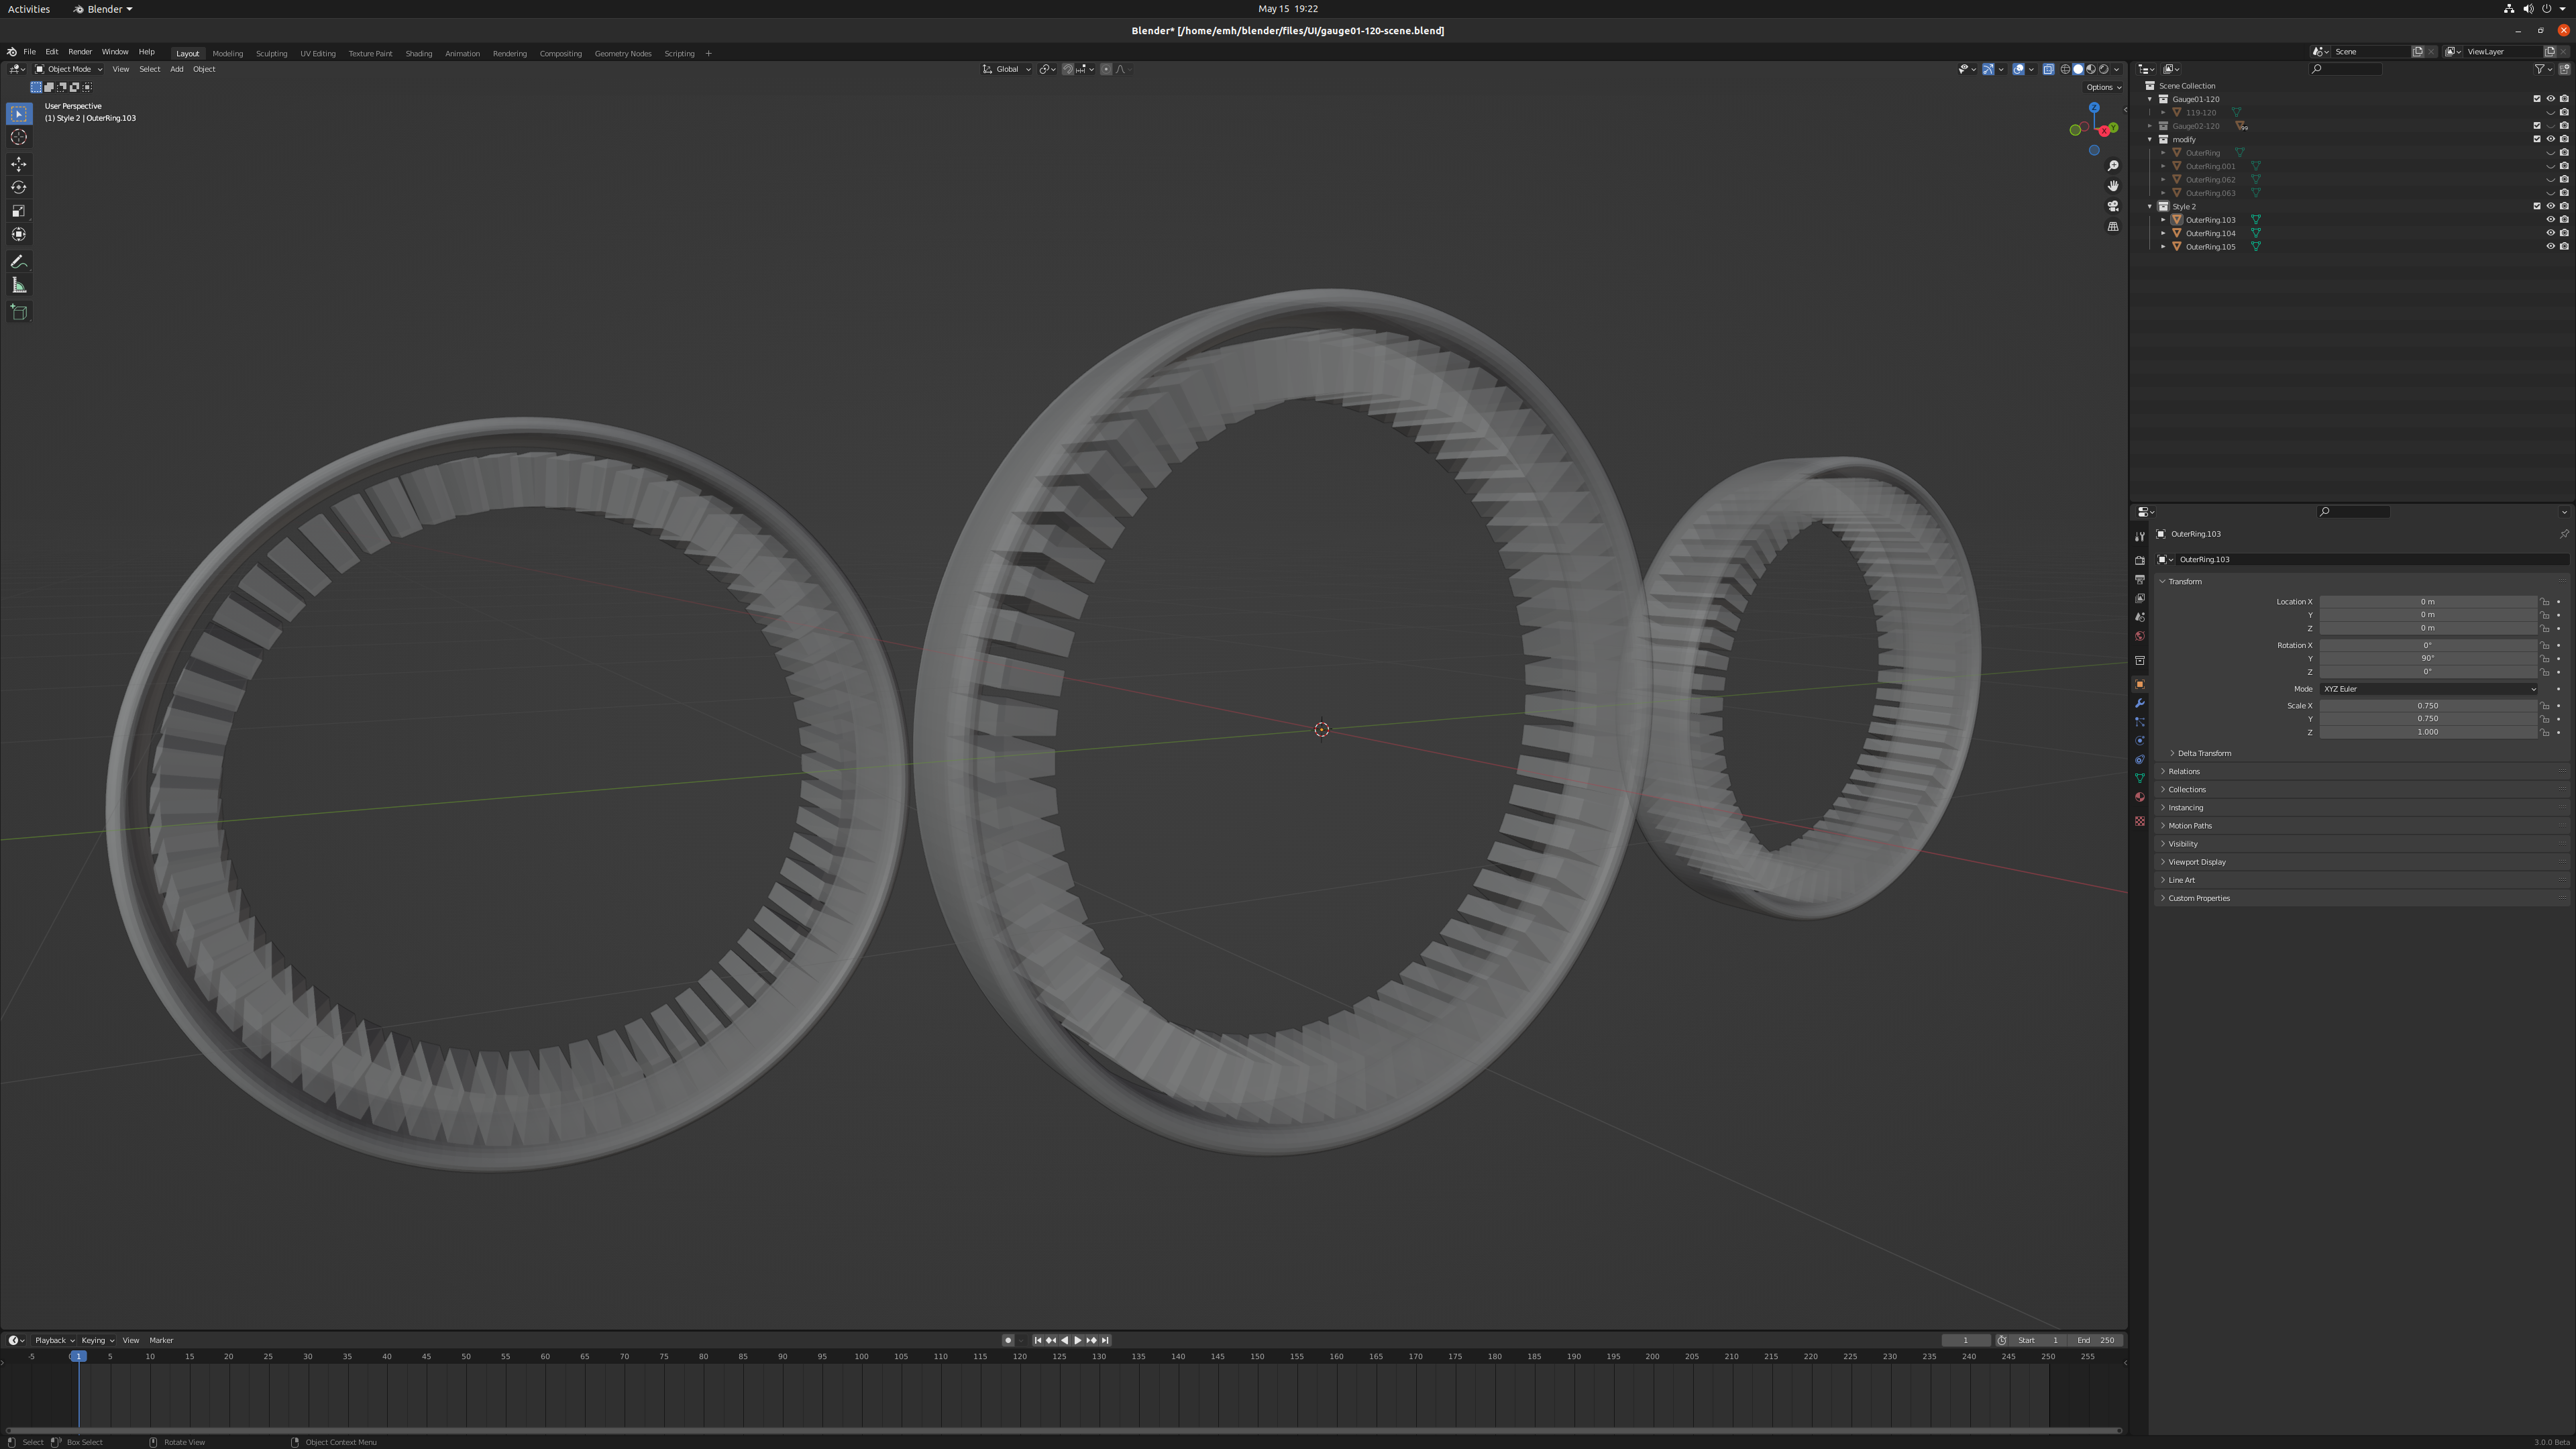Expand Gauge02-120 collection in outliner
Image resolution: width=2576 pixels, height=1449 pixels.
[2150, 126]
